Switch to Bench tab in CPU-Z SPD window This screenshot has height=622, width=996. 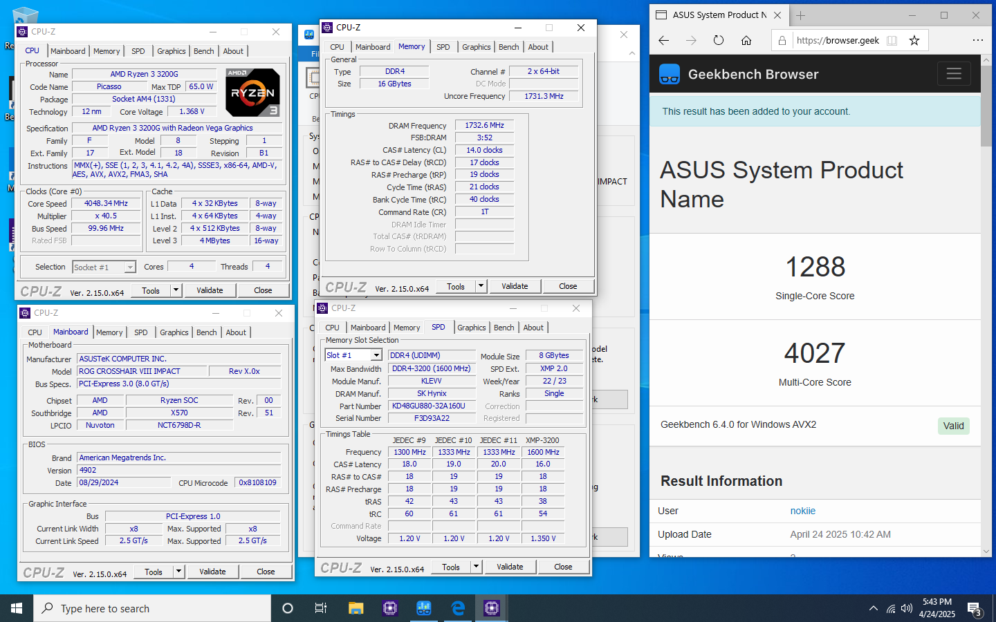pos(504,328)
